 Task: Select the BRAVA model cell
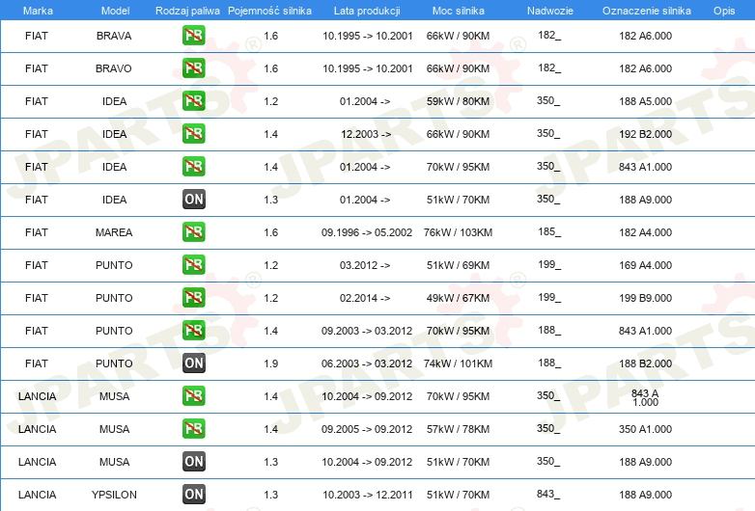pyautogui.click(x=114, y=36)
